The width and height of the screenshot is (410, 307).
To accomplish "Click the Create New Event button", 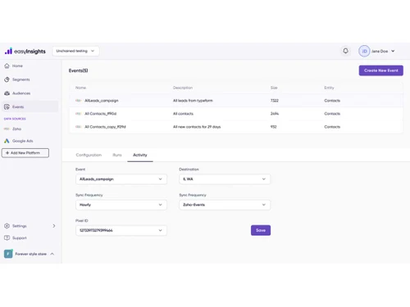I will pos(381,70).
